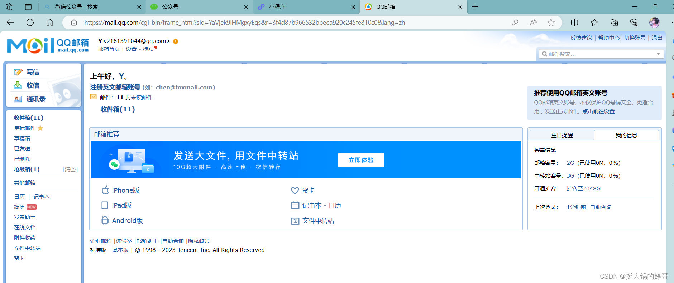Click the yellow starred mail star
This screenshot has width=674, height=283.
[40, 128]
